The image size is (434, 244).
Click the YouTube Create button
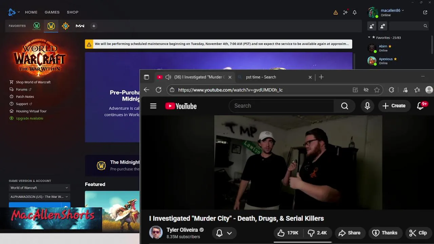point(394,106)
